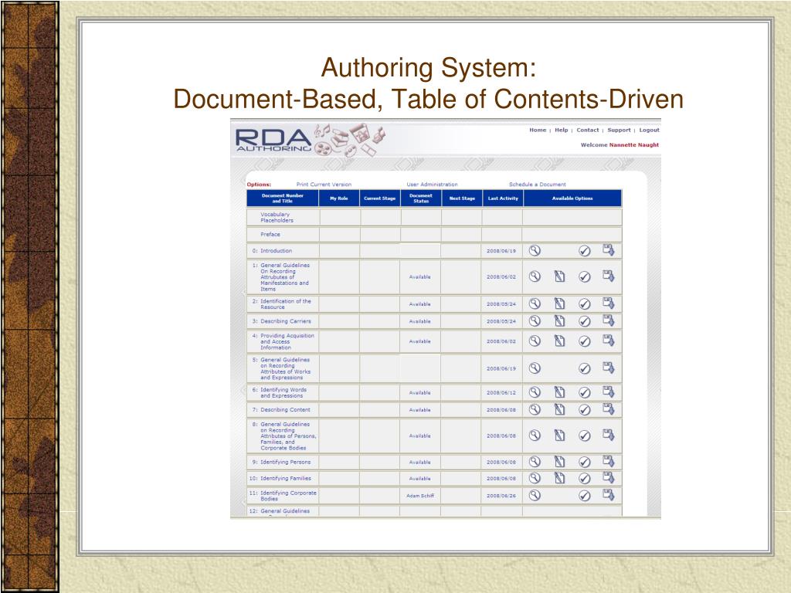View Identifying Corporate Bodies via magnifier icon

(535, 495)
